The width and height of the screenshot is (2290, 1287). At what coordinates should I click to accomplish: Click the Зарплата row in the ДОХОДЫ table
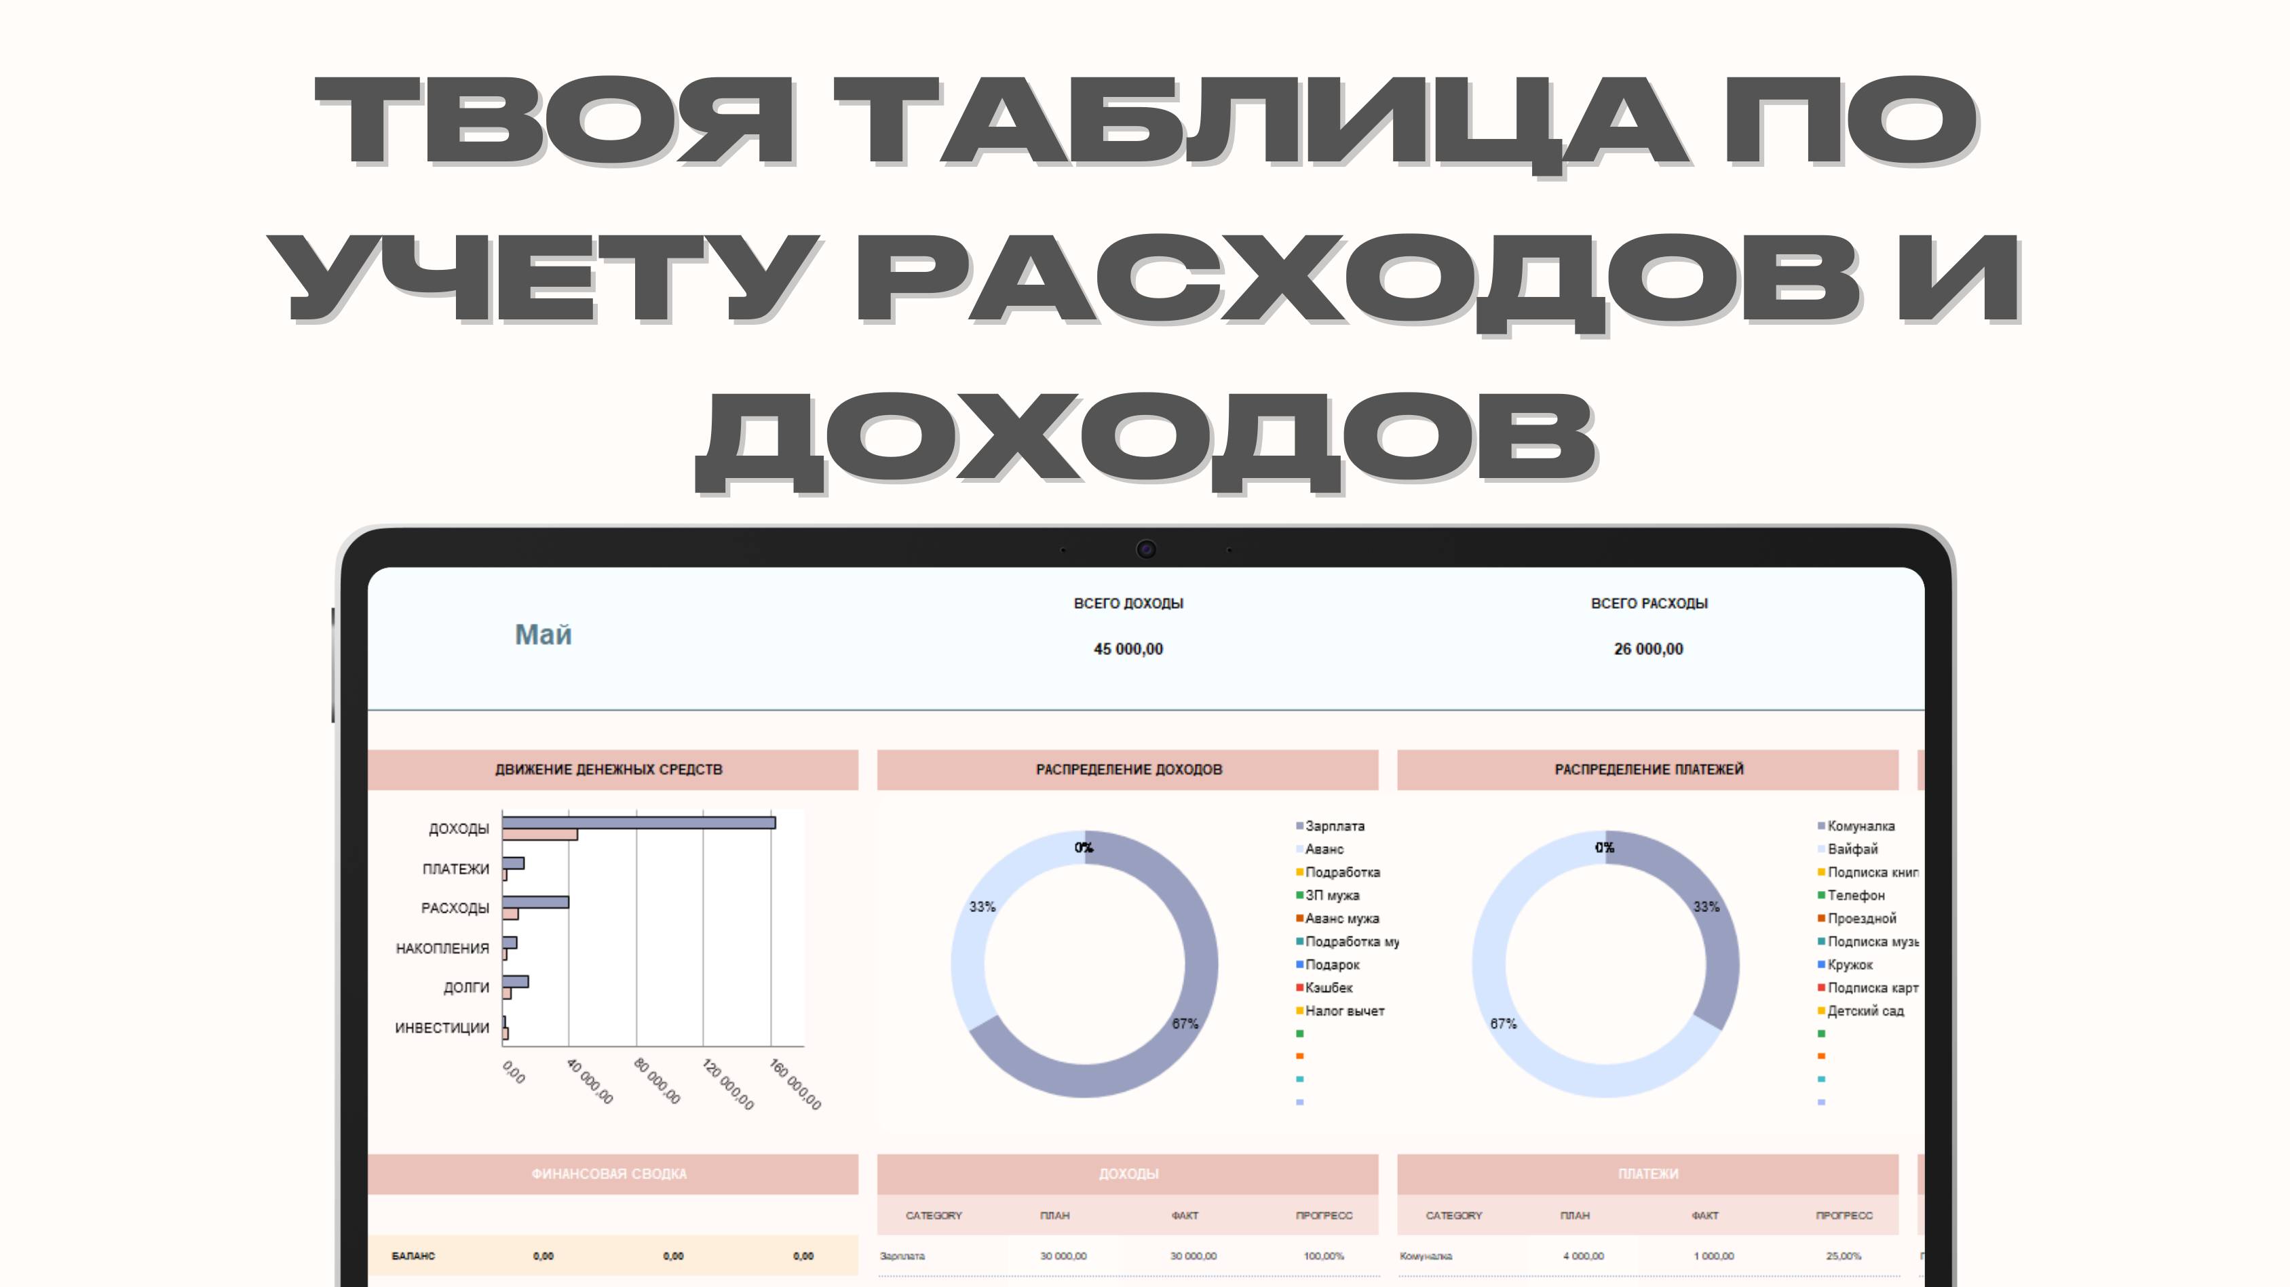[x=902, y=1256]
